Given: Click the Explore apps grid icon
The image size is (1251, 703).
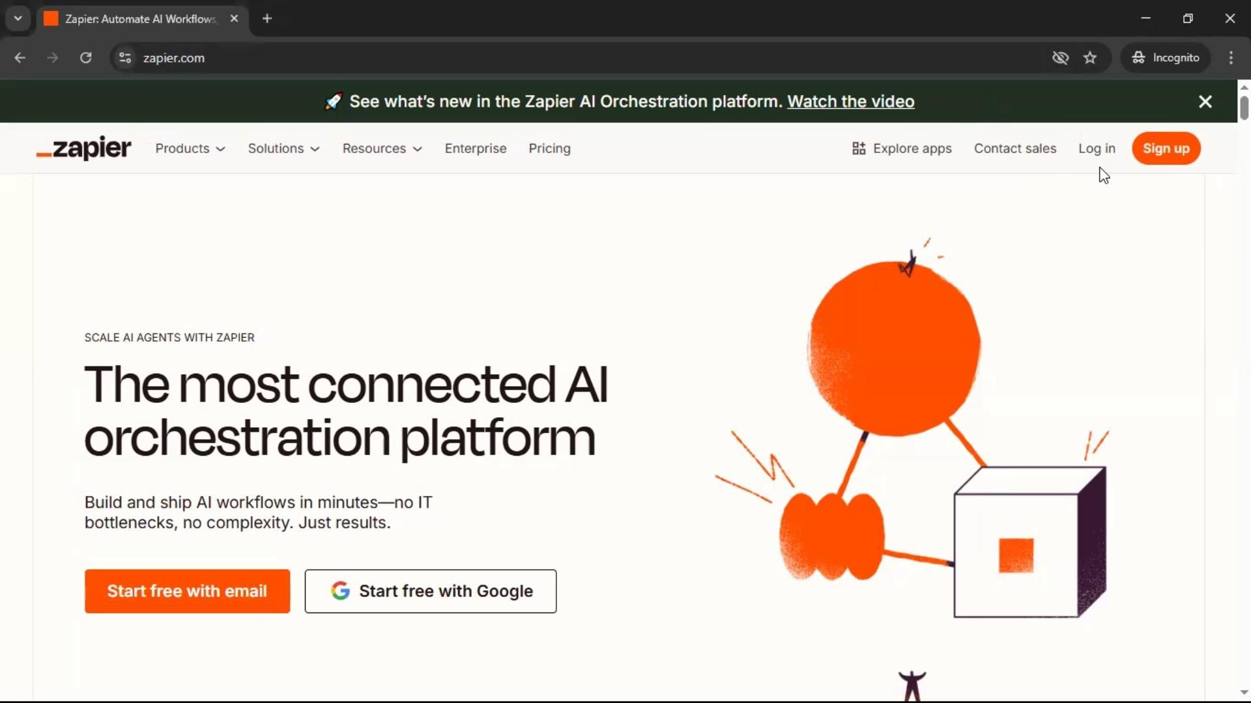Looking at the screenshot, I should 859,148.
